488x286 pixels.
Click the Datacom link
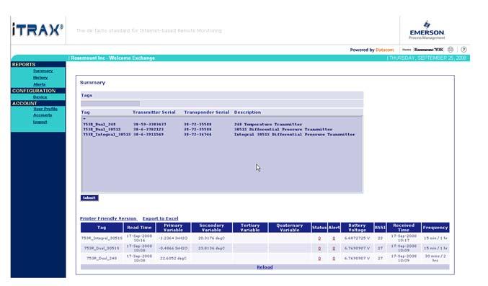[x=385, y=50]
